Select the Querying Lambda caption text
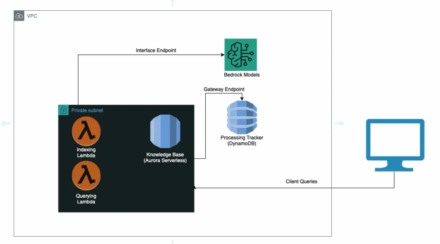The width and height of the screenshot is (440, 244). click(x=86, y=199)
